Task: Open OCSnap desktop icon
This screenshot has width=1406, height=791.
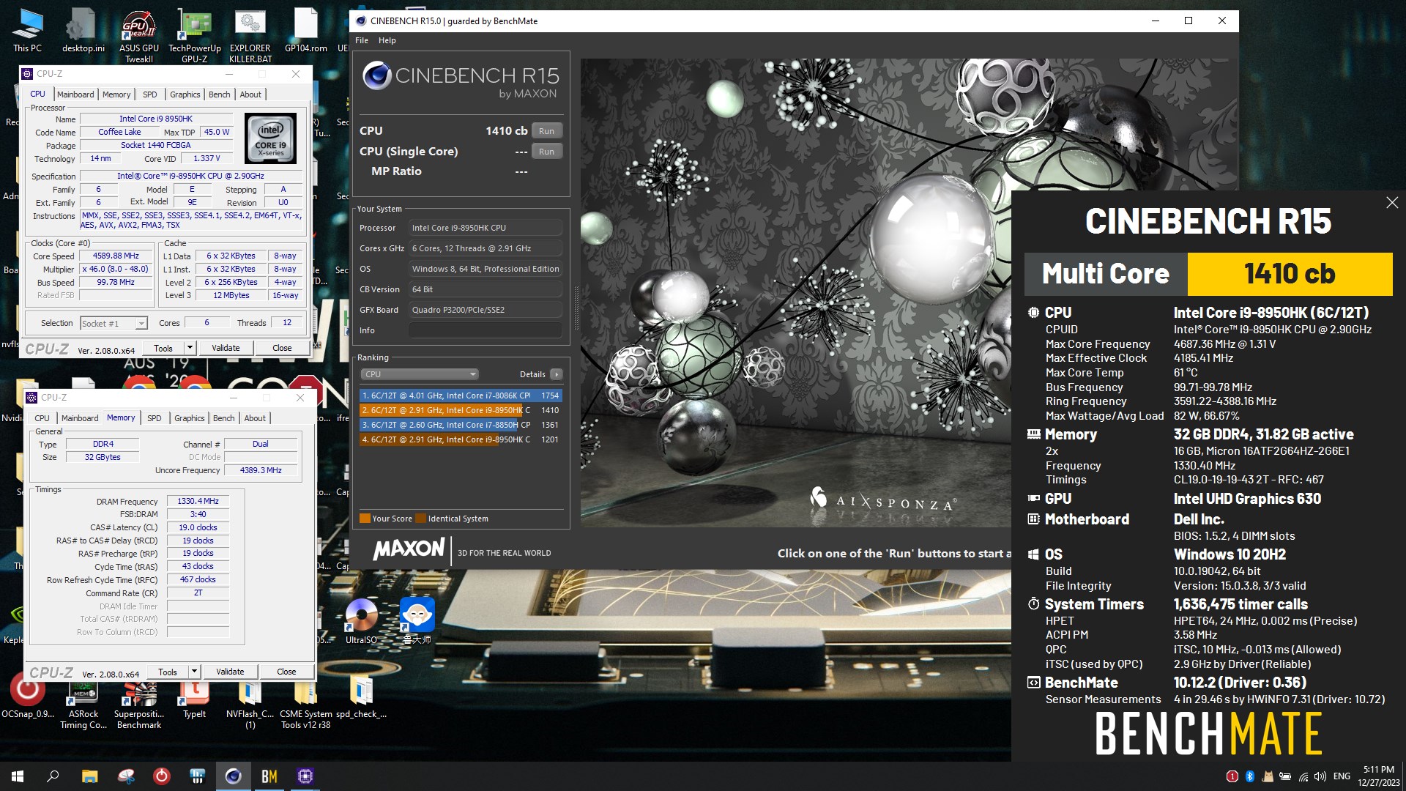Action: [x=27, y=696]
